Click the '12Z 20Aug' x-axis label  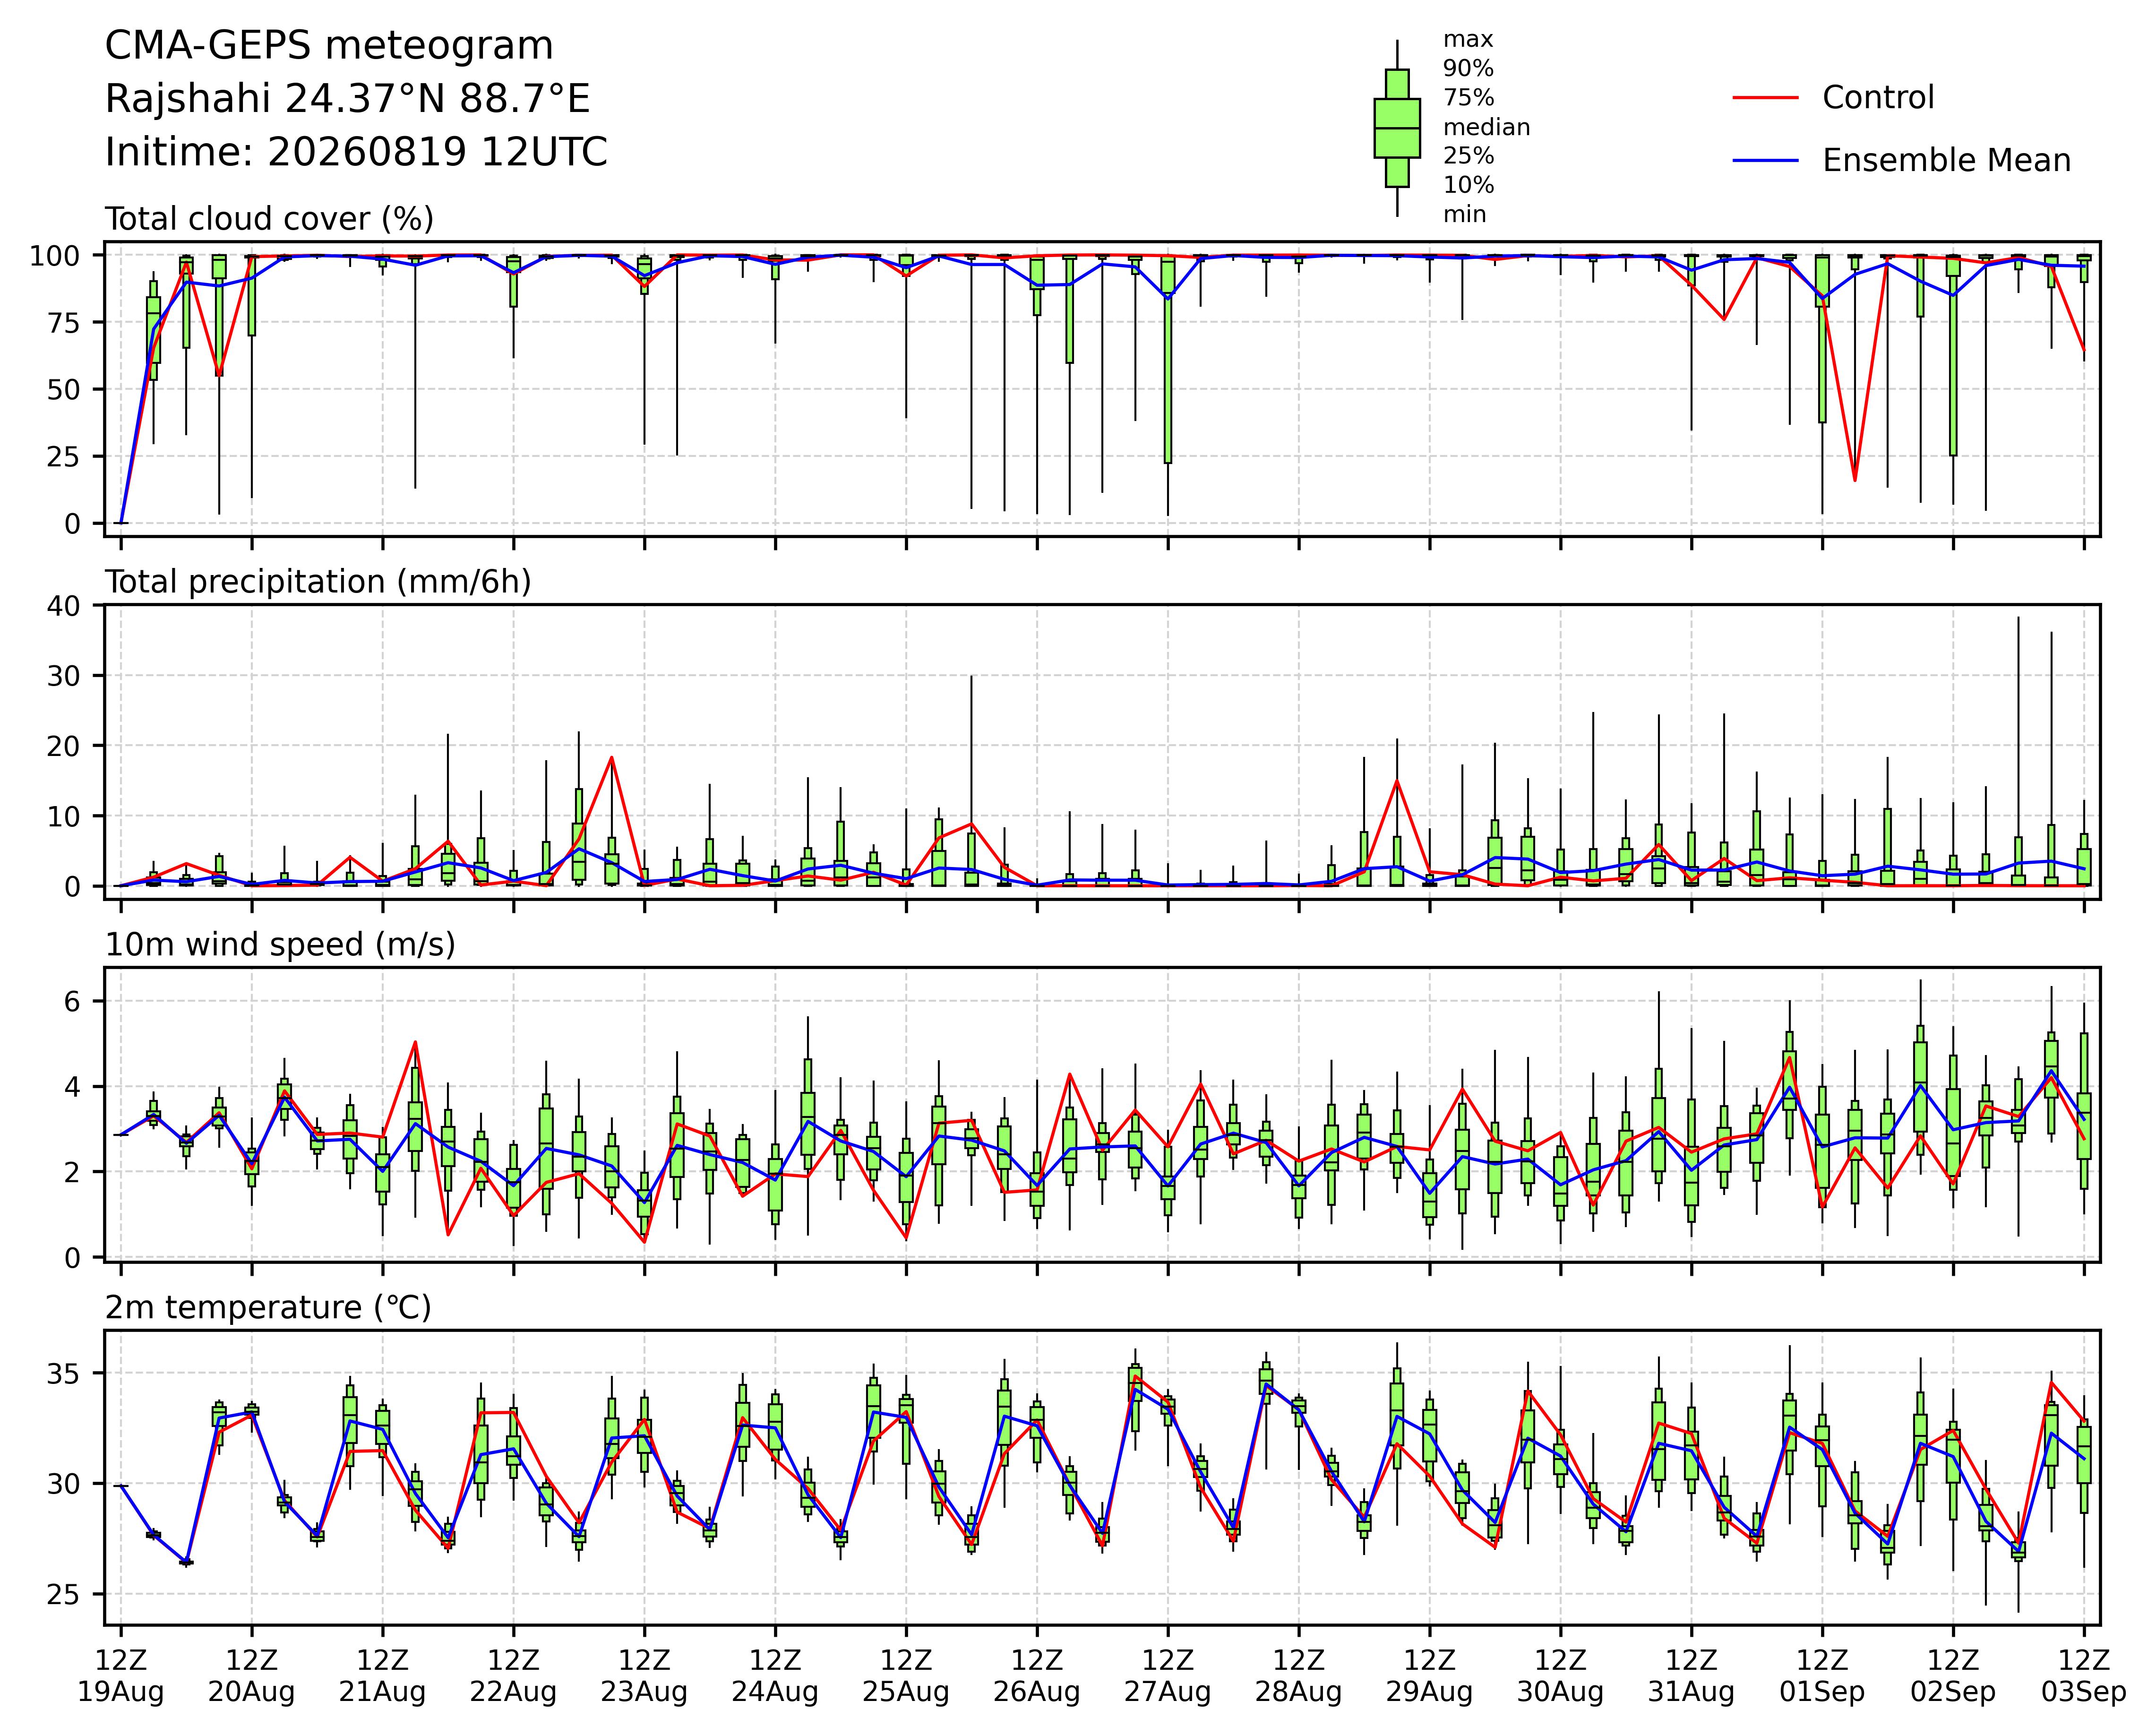[x=251, y=1677]
